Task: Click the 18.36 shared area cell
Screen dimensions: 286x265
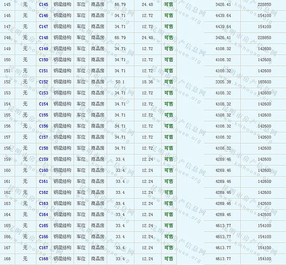Action: [x=147, y=82]
